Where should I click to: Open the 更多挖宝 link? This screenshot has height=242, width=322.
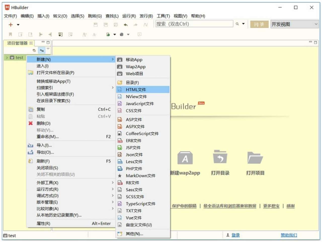(x=271, y=206)
